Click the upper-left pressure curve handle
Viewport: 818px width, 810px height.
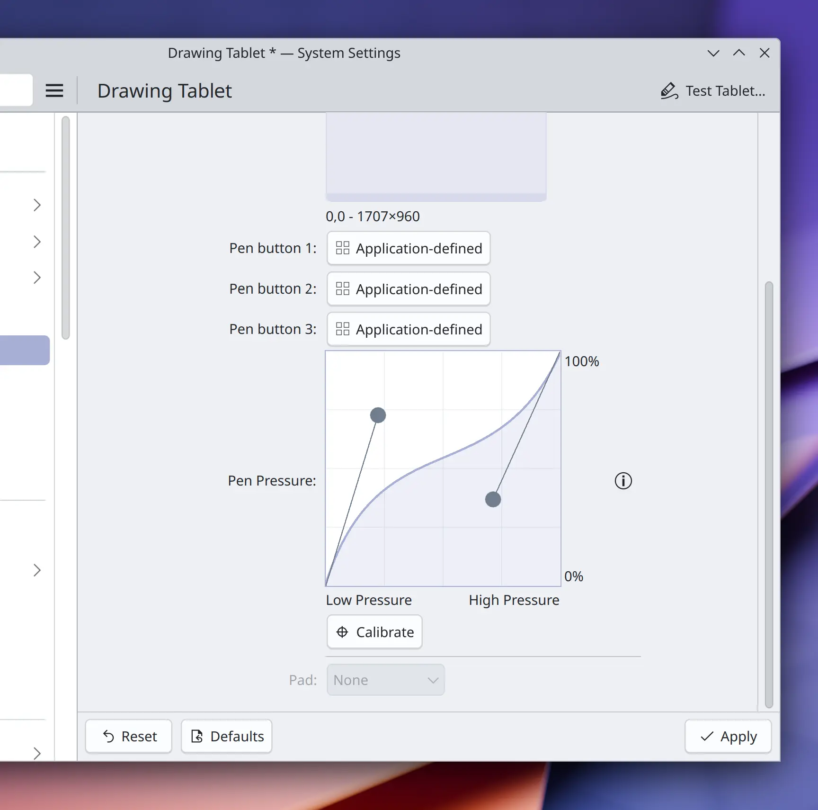click(378, 415)
